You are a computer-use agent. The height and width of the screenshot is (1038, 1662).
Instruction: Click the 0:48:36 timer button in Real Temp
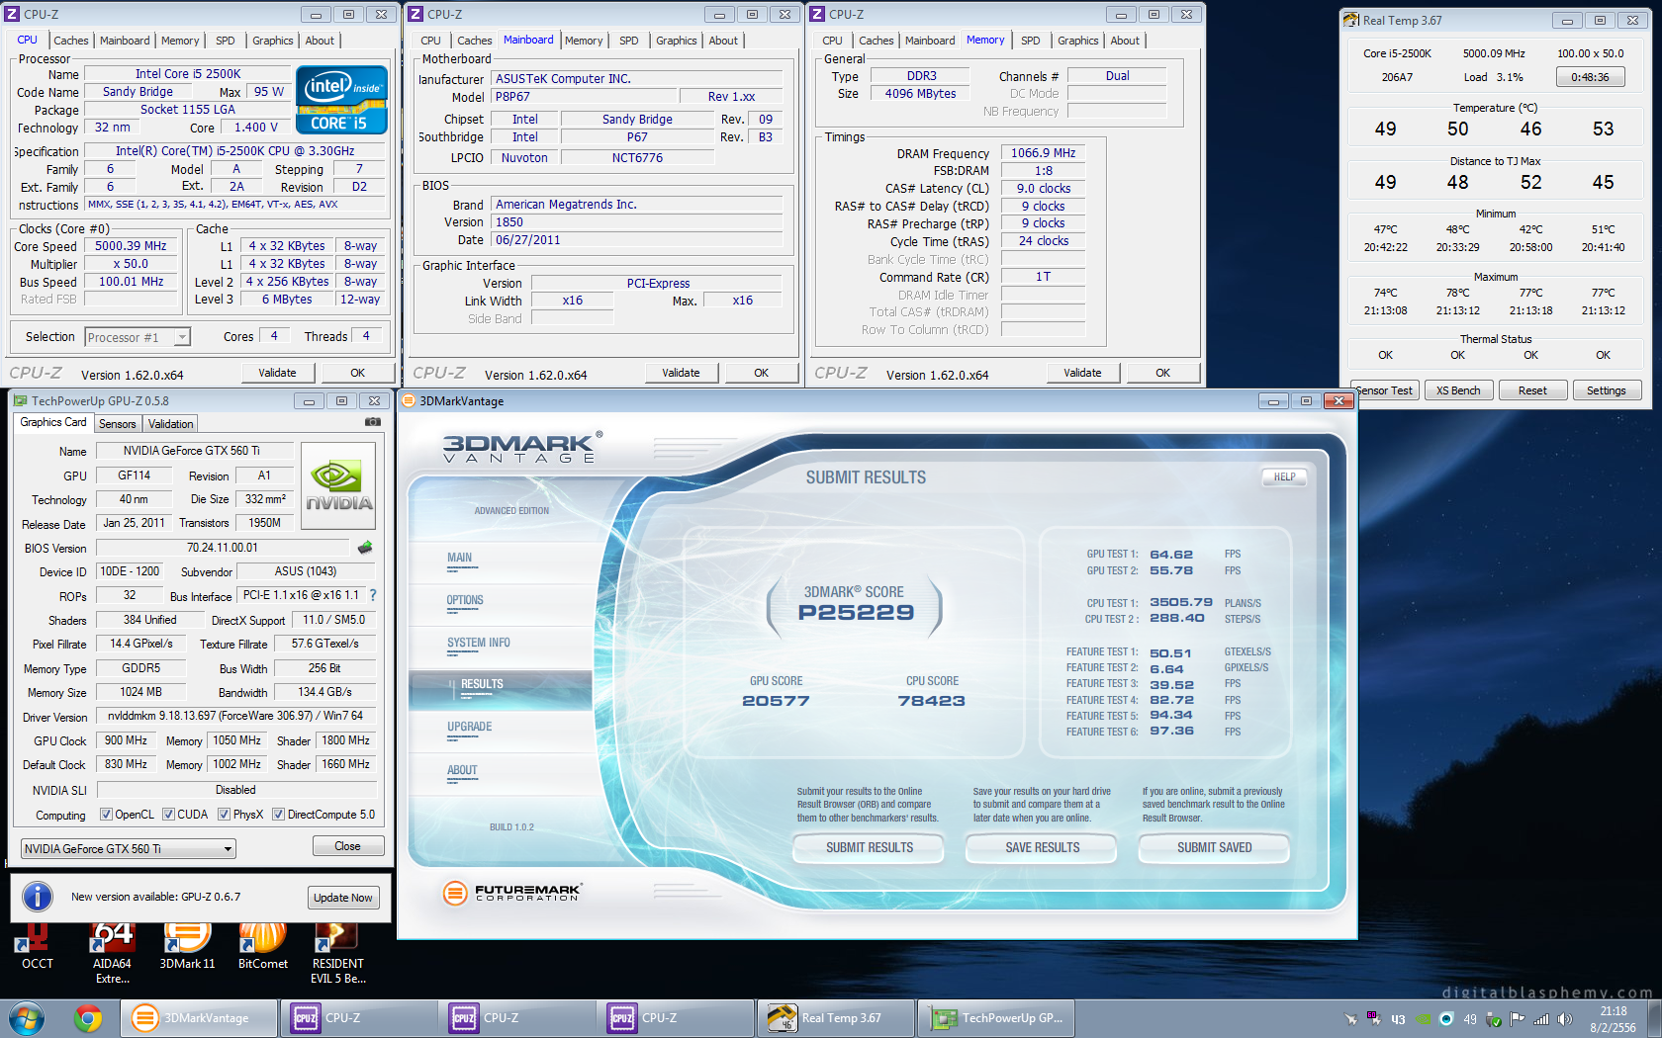point(1590,77)
